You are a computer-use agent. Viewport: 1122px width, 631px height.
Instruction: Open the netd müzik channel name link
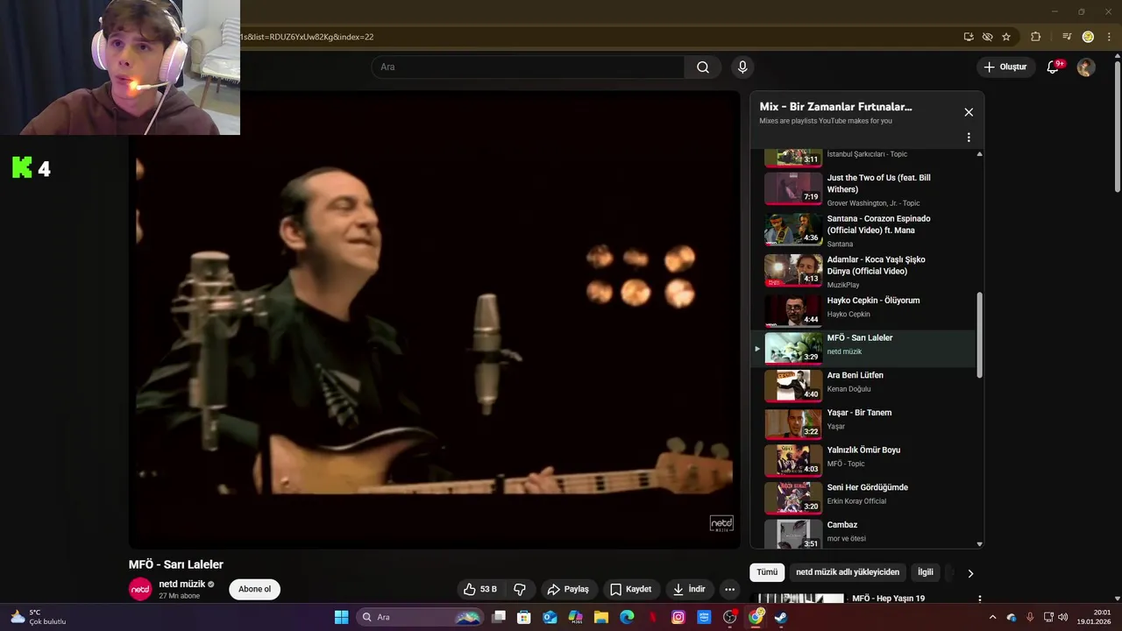point(181,584)
